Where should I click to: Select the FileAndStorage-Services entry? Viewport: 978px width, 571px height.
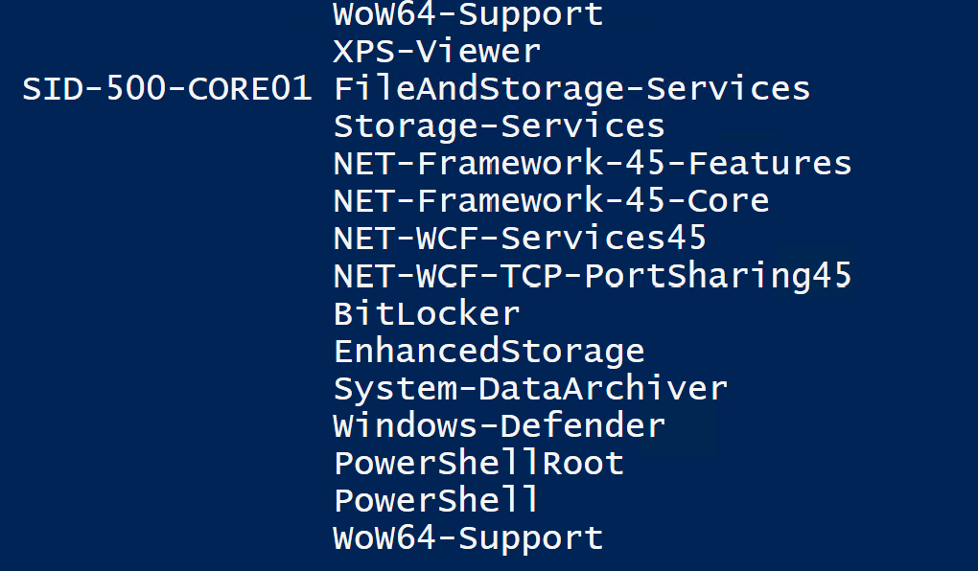click(571, 89)
